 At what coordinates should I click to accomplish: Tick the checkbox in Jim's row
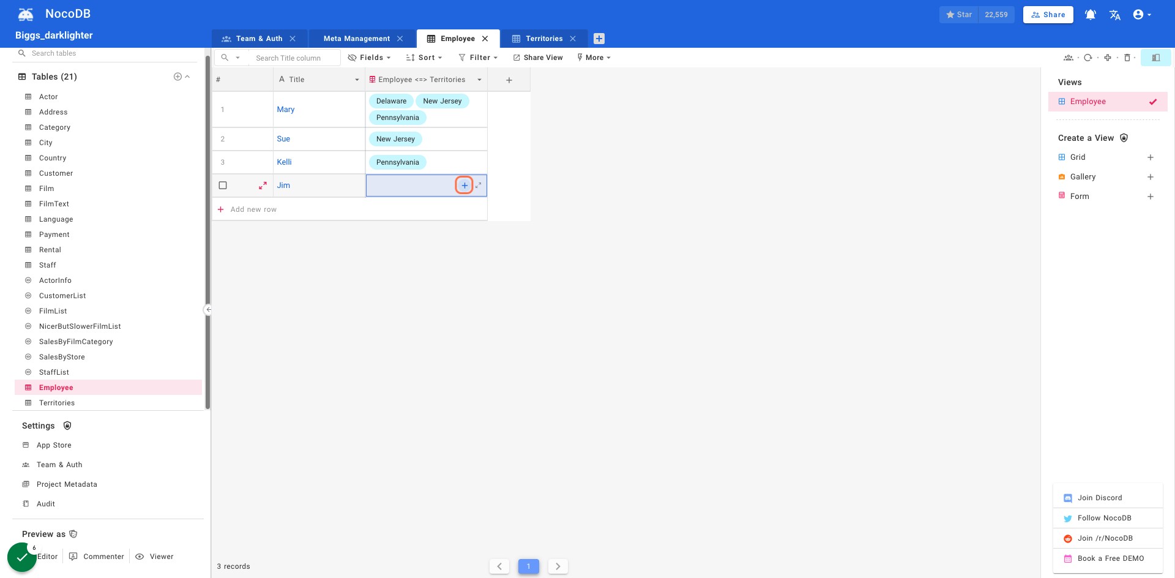(x=223, y=186)
